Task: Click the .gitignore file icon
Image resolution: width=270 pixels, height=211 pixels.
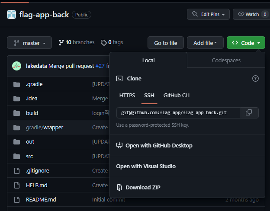Action: (x=17, y=171)
